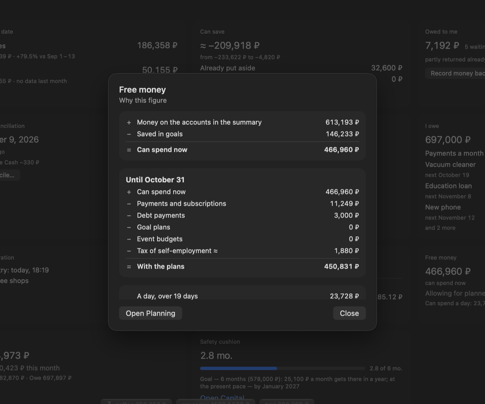Select 'New phone' in the I owe card
Image resolution: width=485 pixels, height=404 pixels.
coord(443,207)
